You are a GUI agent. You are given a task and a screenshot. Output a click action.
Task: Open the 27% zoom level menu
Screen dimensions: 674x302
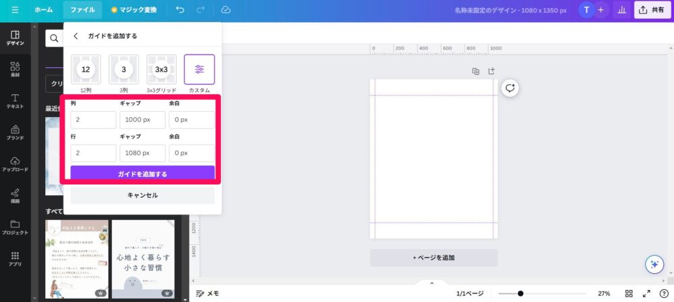(x=604, y=293)
